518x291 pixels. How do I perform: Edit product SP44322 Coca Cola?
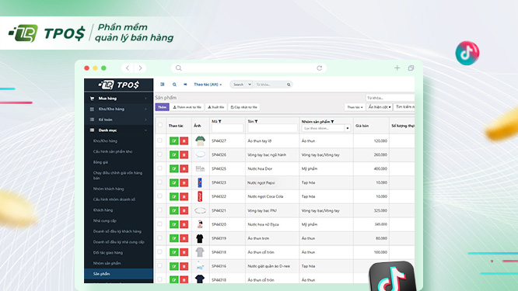click(173, 196)
